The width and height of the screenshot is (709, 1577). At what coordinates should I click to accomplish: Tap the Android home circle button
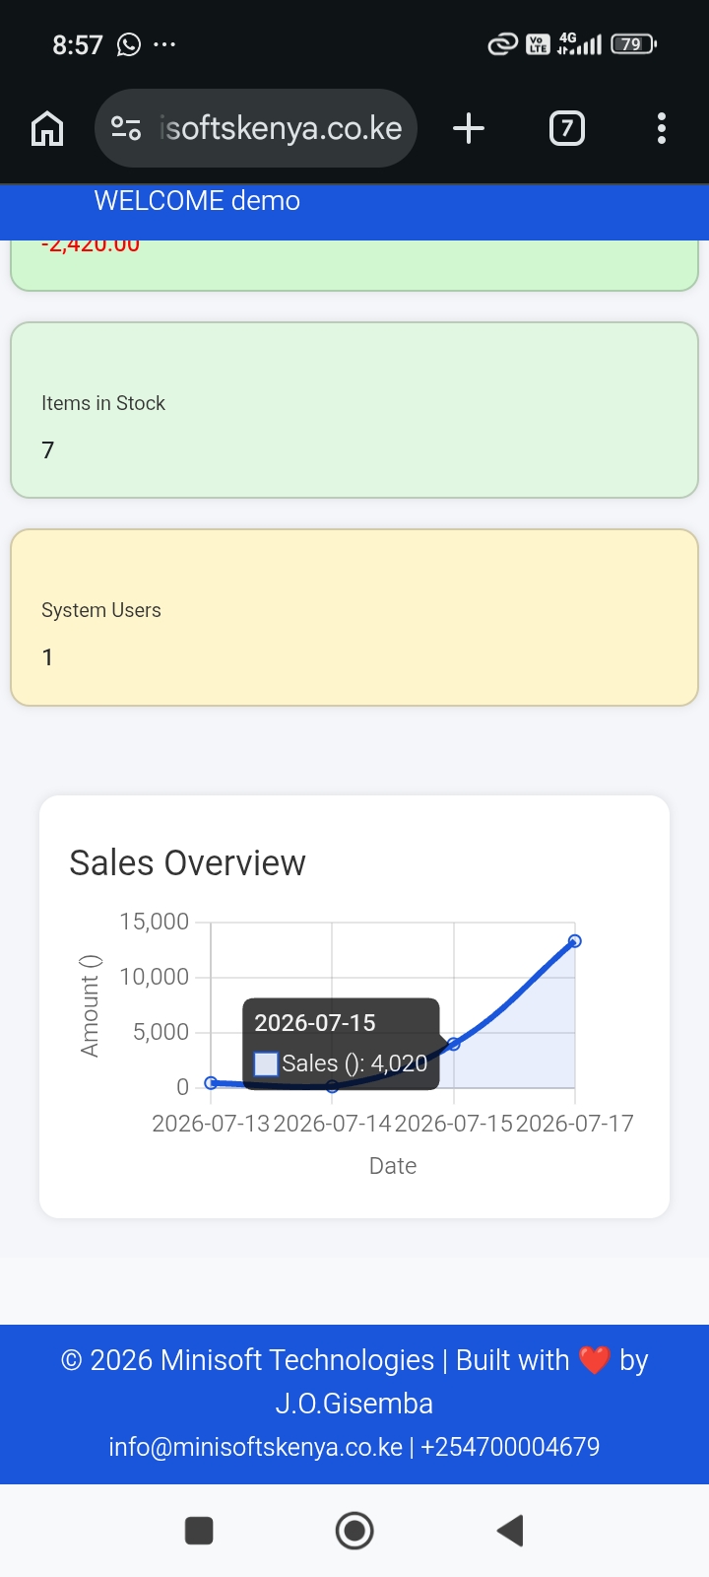click(x=354, y=1531)
